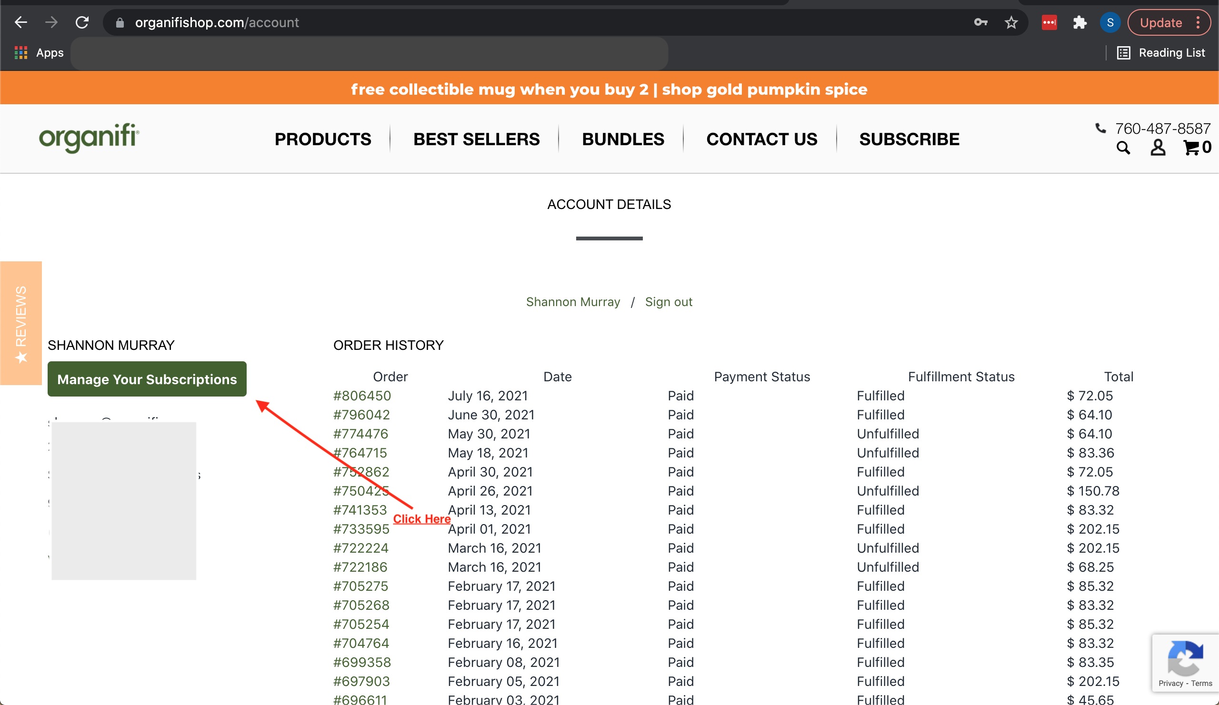This screenshot has width=1219, height=705.
Task: Open the reCAPTCHA Terms link
Action: (x=1201, y=683)
